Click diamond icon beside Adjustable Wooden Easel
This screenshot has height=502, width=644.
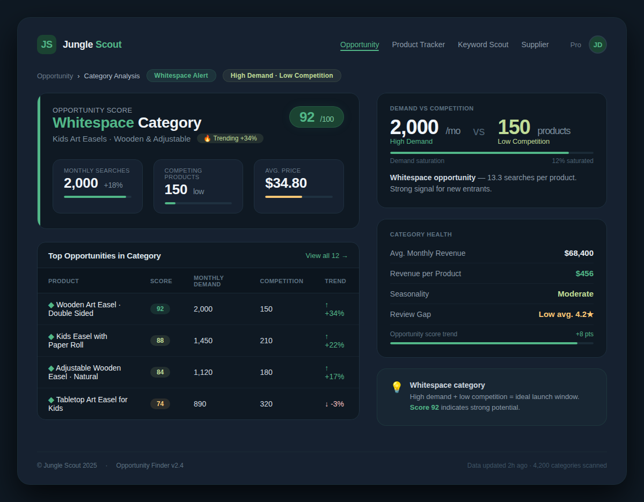coord(51,368)
